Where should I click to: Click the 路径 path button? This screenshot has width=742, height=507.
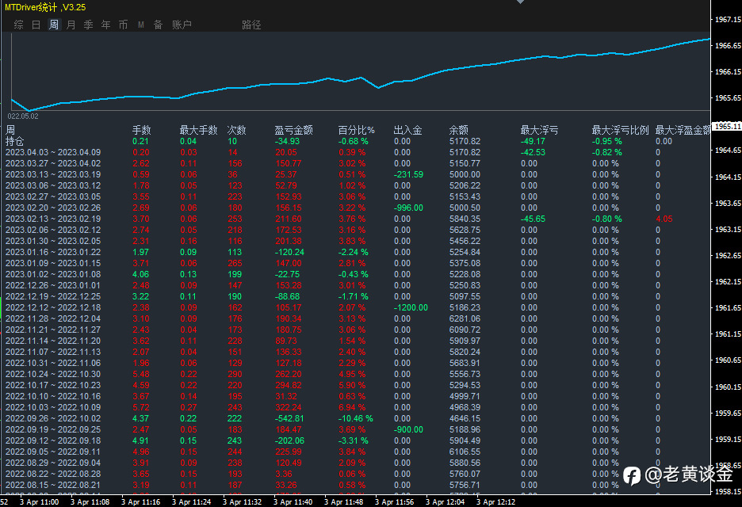click(x=251, y=25)
